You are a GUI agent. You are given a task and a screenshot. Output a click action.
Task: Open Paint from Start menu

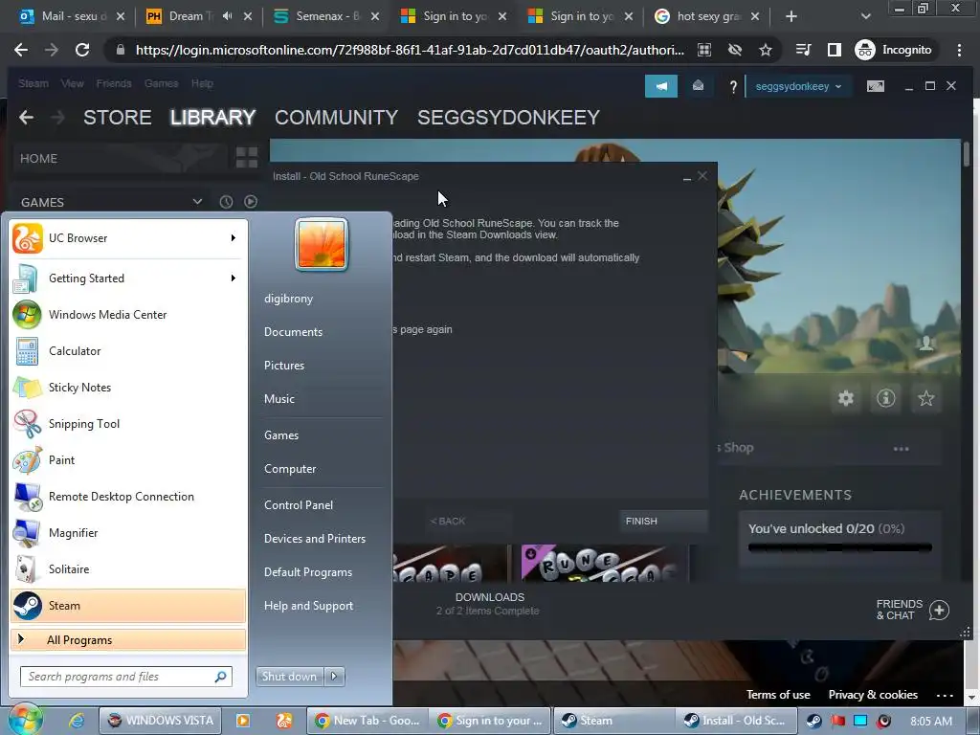(x=128, y=460)
